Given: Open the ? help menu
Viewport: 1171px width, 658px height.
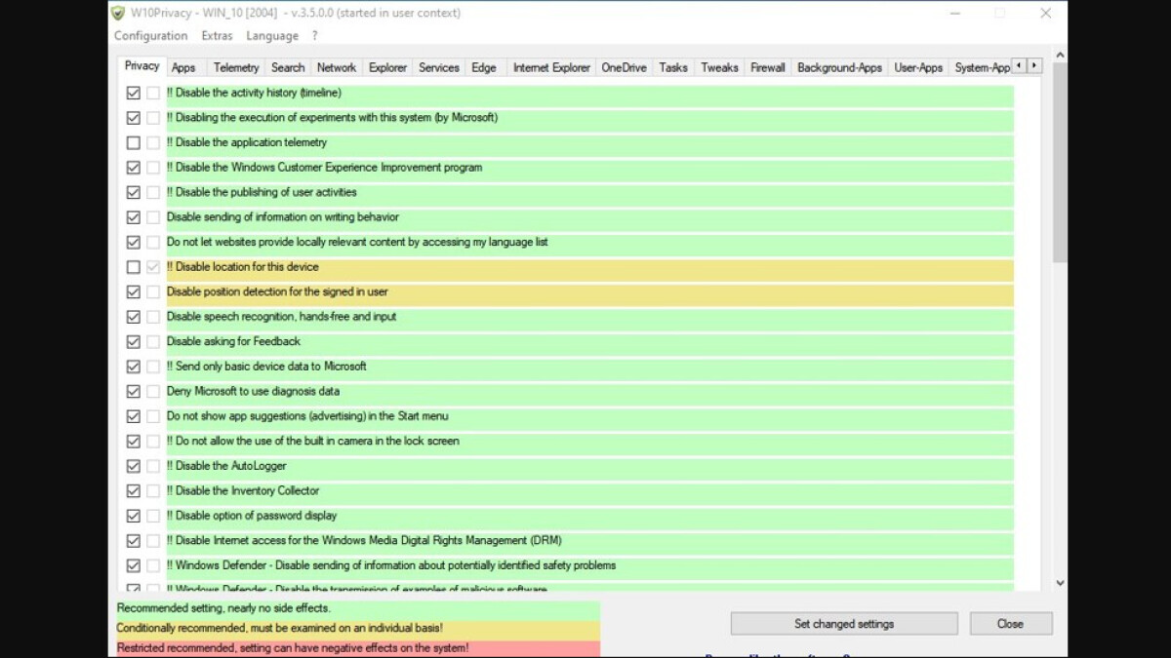Looking at the screenshot, I should coord(314,36).
